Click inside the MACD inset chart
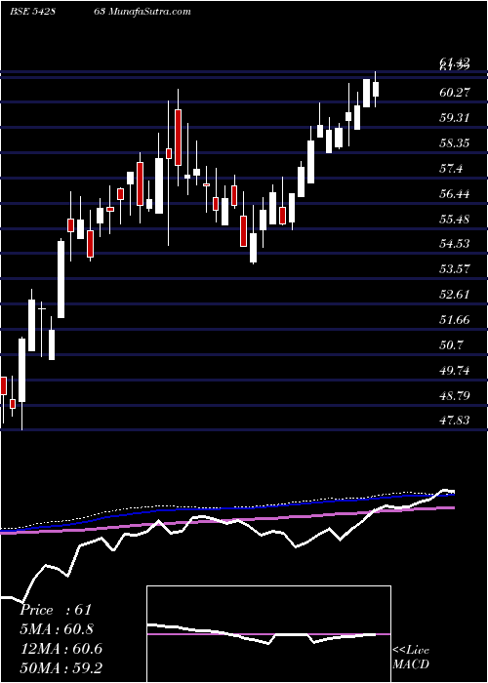Screen dimensions: 488x683 coord(268,634)
